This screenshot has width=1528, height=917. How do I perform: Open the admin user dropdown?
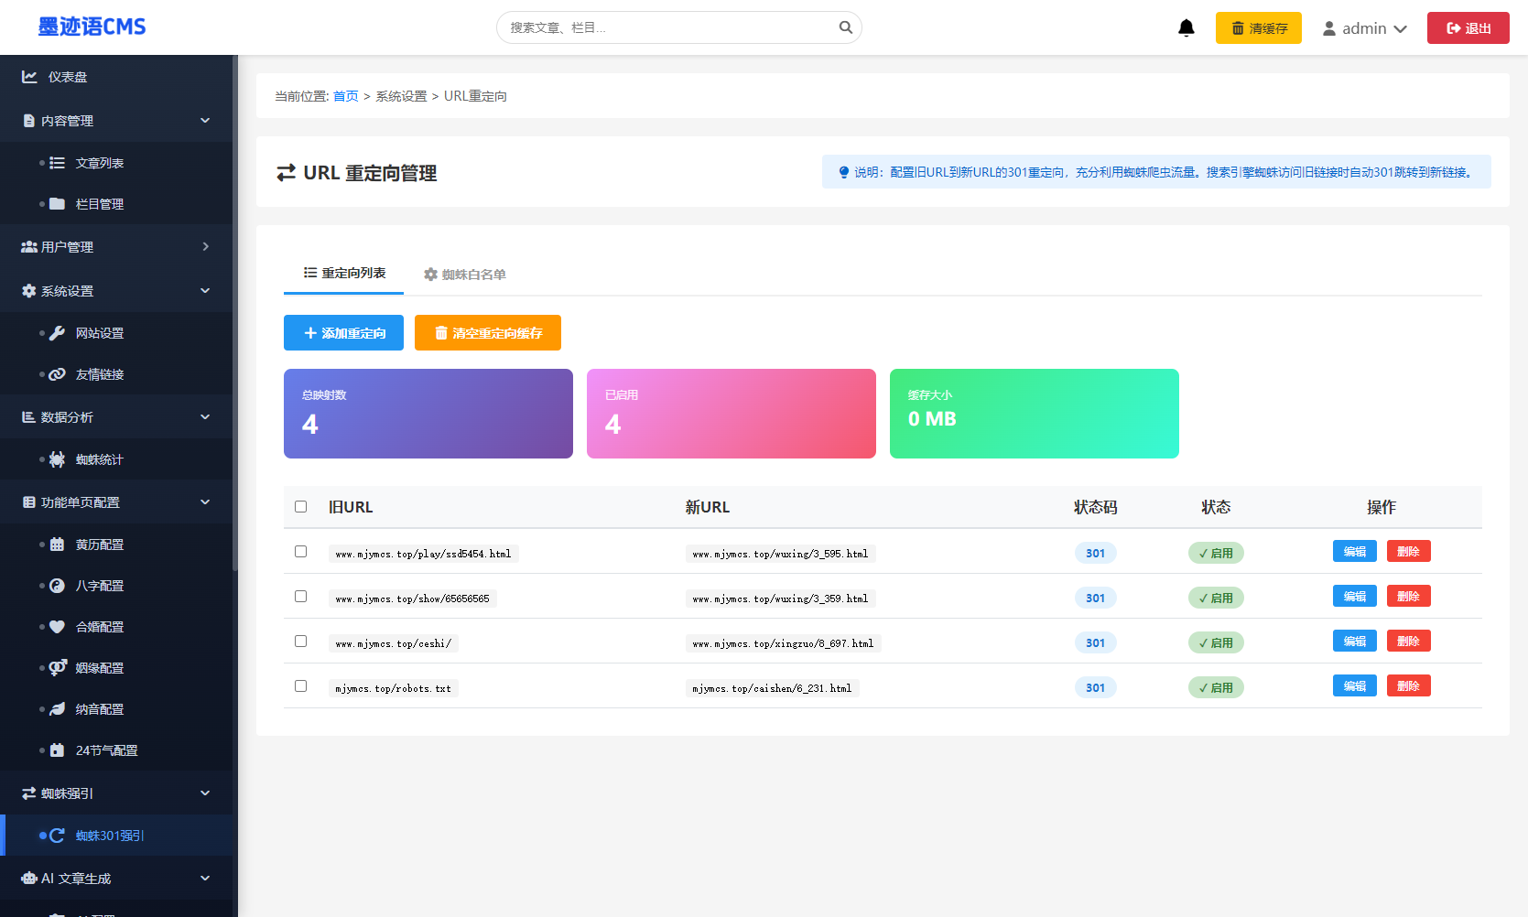1363,28
